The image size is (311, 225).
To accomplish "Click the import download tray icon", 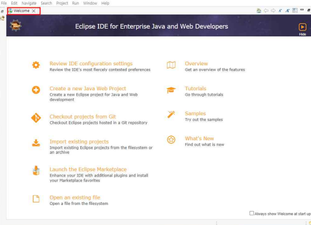I will click(x=36, y=143).
